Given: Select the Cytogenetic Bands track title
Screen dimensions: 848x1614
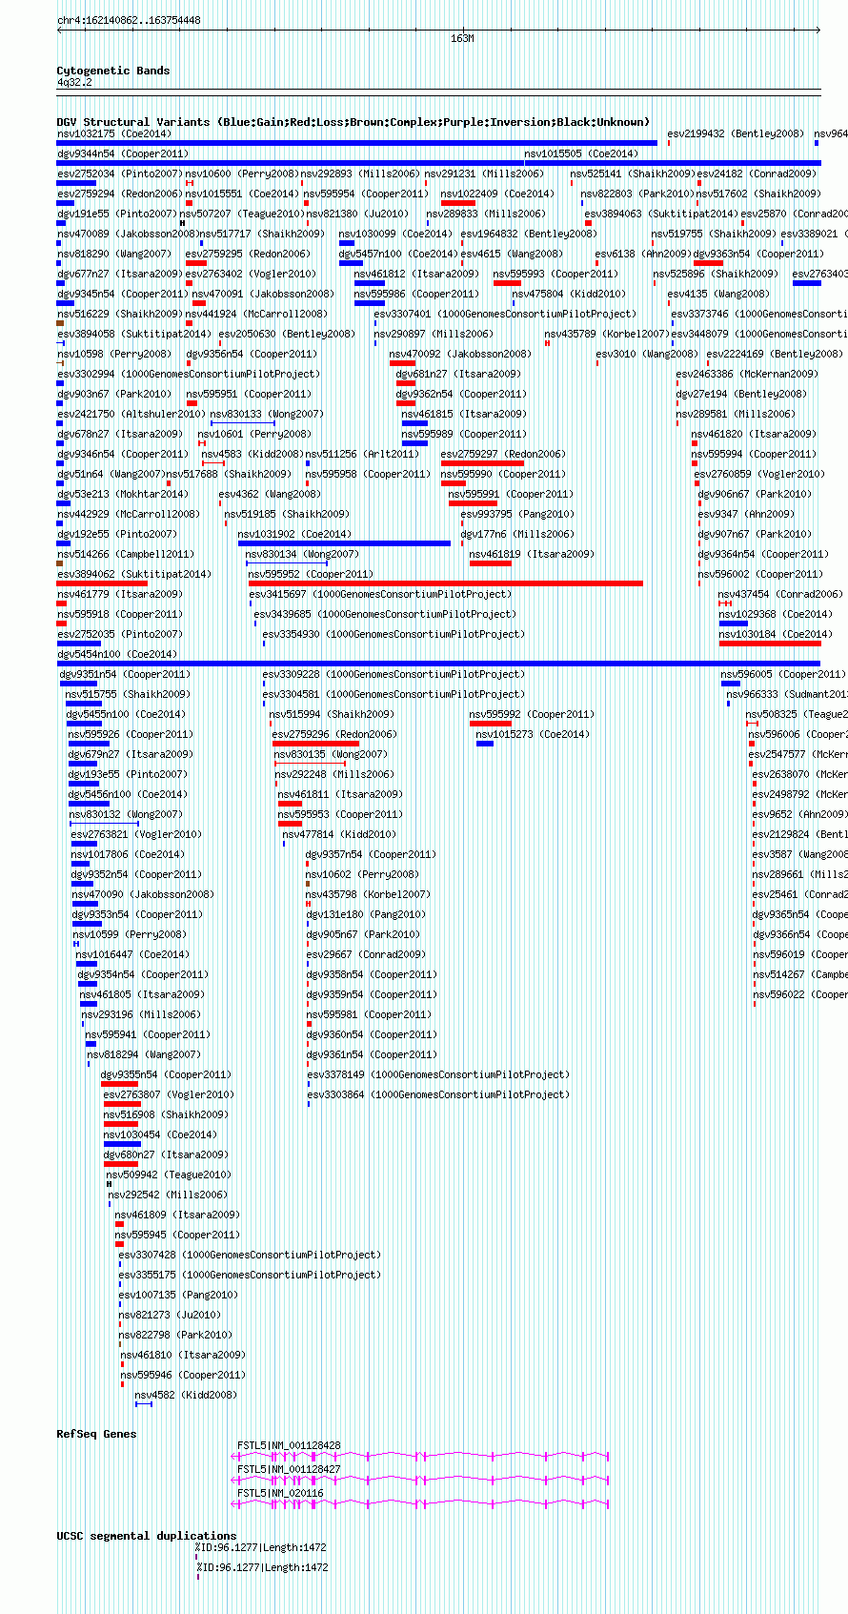Looking at the screenshot, I should pyautogui.click(x=113, y=71).
